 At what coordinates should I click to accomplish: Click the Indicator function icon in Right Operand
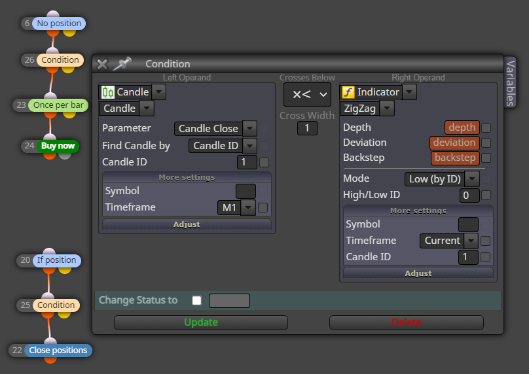pyautogui.click(x=348, y=92)
